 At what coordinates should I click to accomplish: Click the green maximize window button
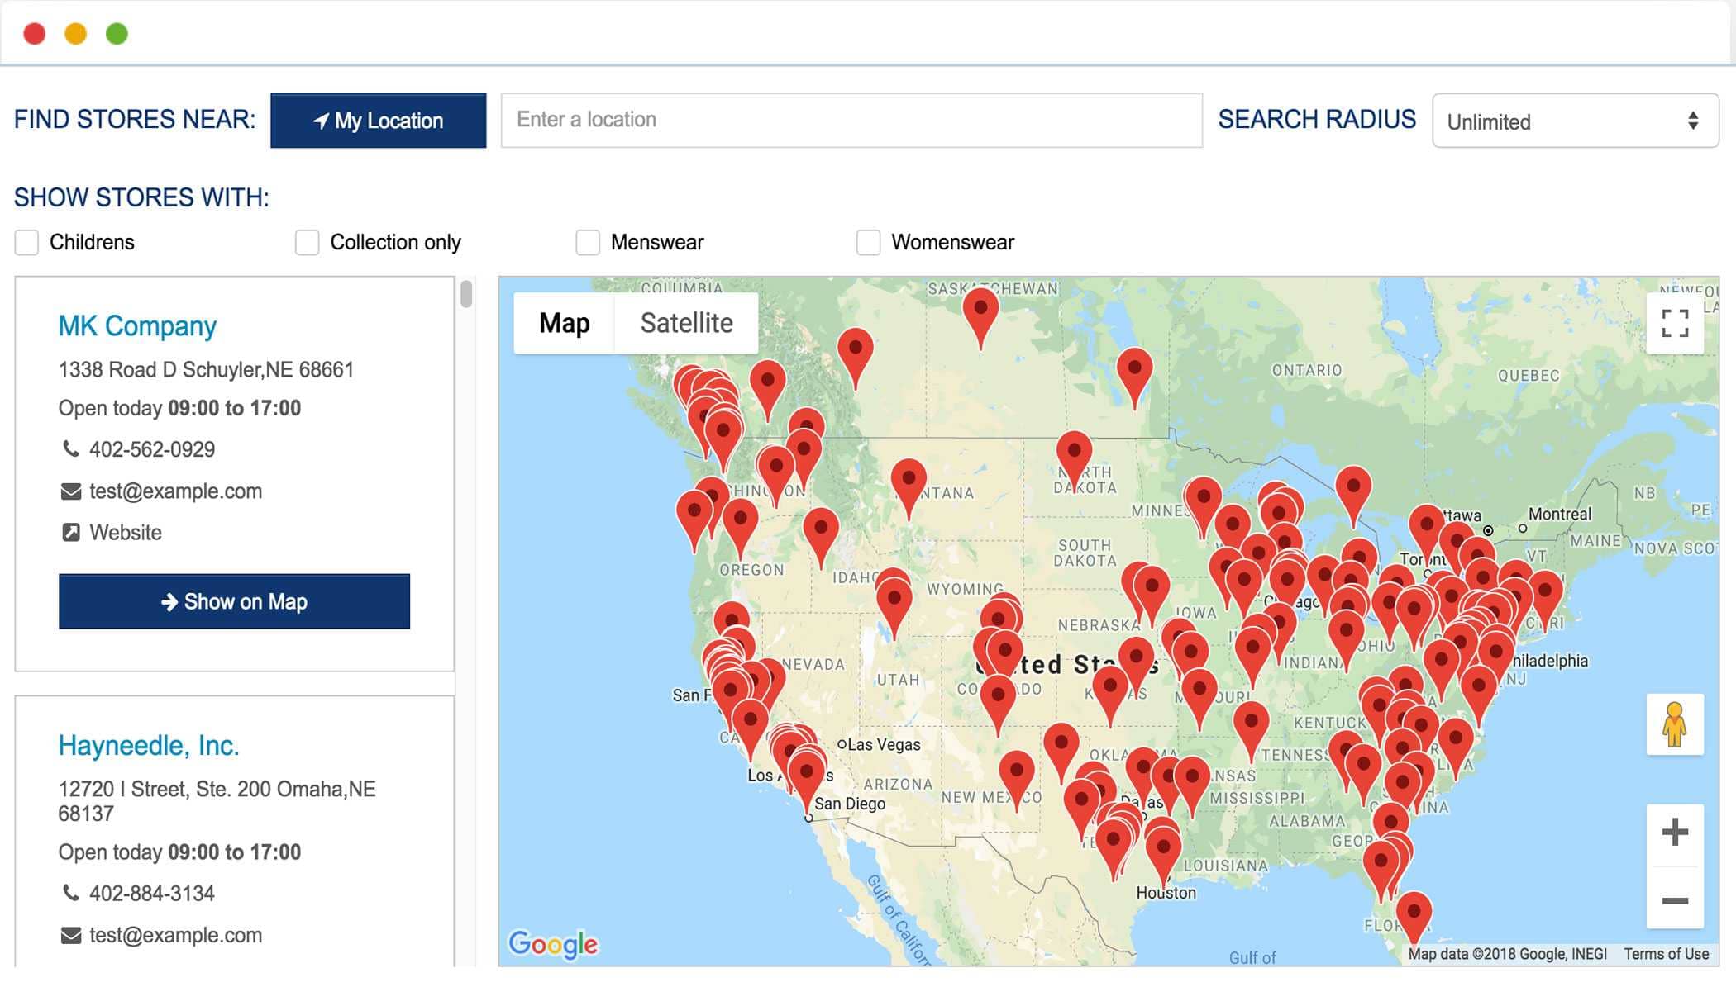117,33
